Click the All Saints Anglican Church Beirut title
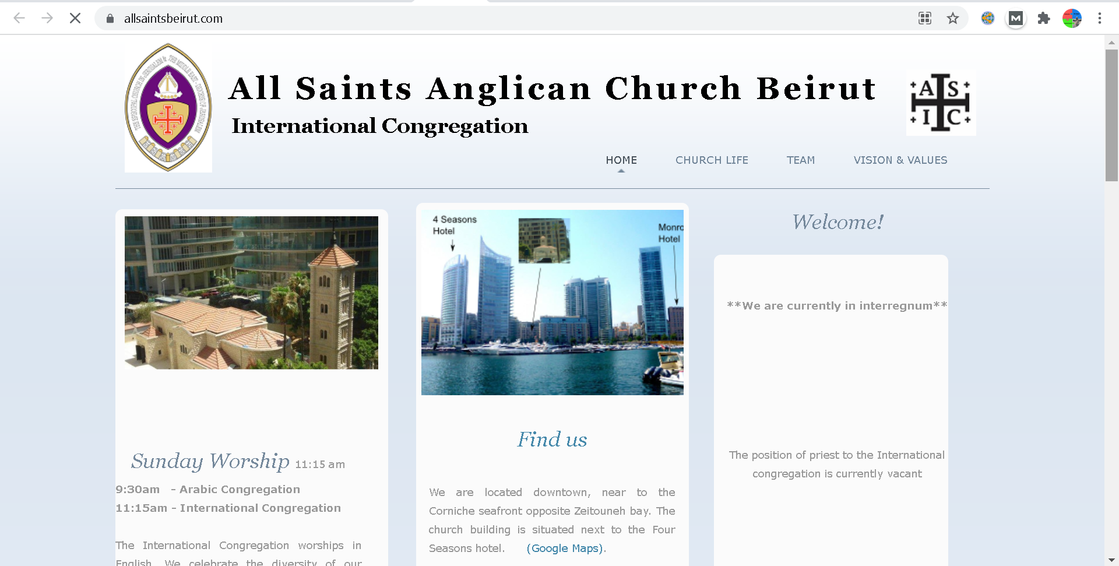This screenshot has height=566, width=1119. (x=553, y=89)
